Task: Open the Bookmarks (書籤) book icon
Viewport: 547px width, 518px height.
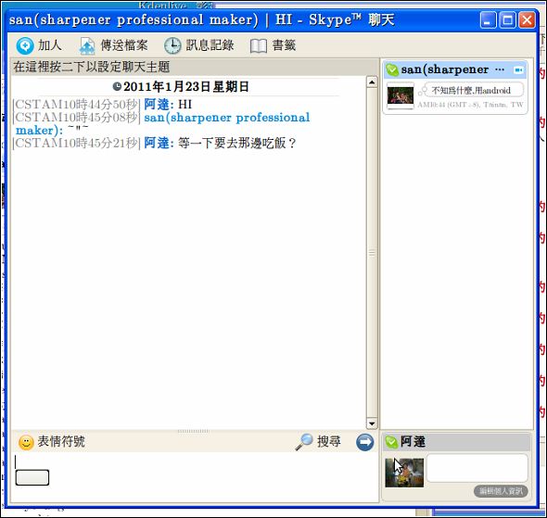Action: (x=259, y=46)
